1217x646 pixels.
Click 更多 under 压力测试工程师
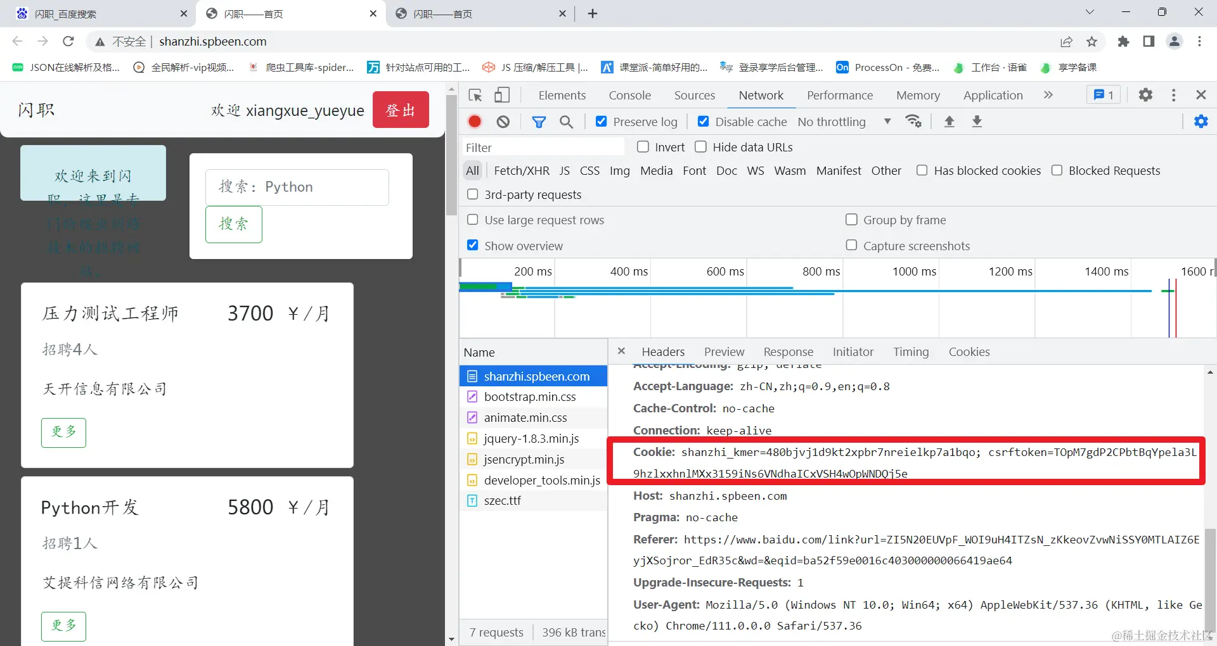click(63, 433)
